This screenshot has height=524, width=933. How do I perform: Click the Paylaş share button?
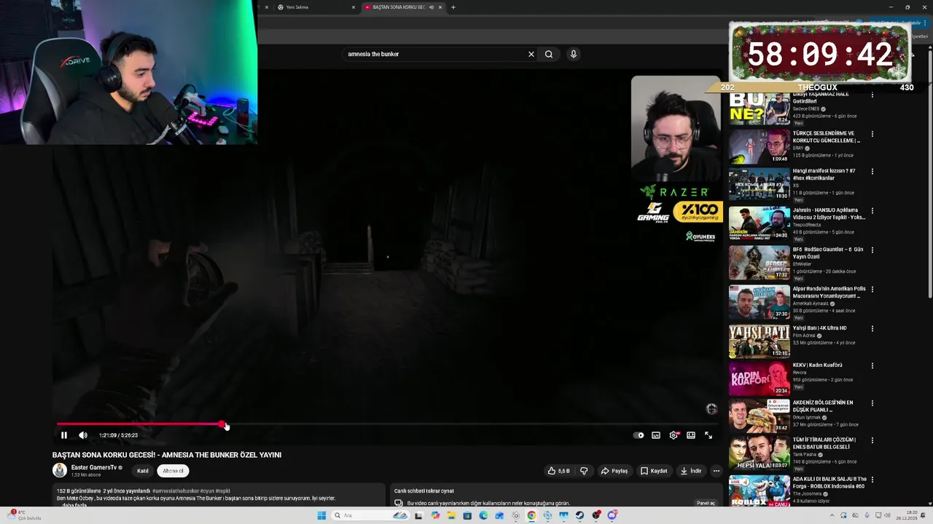[x=614, y=471]
